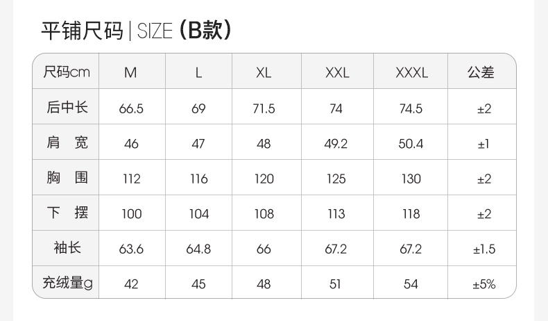Viewport: 548px width, 321px height.
Task: Click the 130 chest value cell
Action: (411, 179)
